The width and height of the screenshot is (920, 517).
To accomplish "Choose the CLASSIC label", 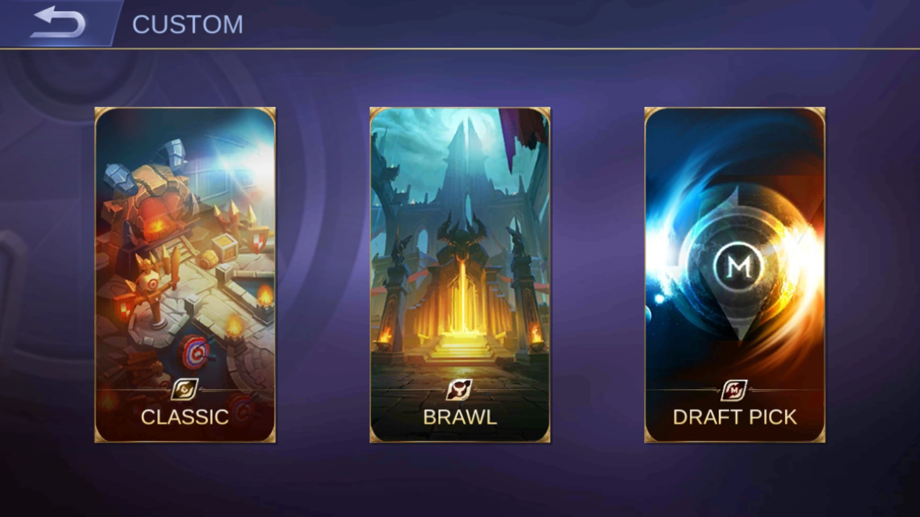I will (x=185, y=417).
